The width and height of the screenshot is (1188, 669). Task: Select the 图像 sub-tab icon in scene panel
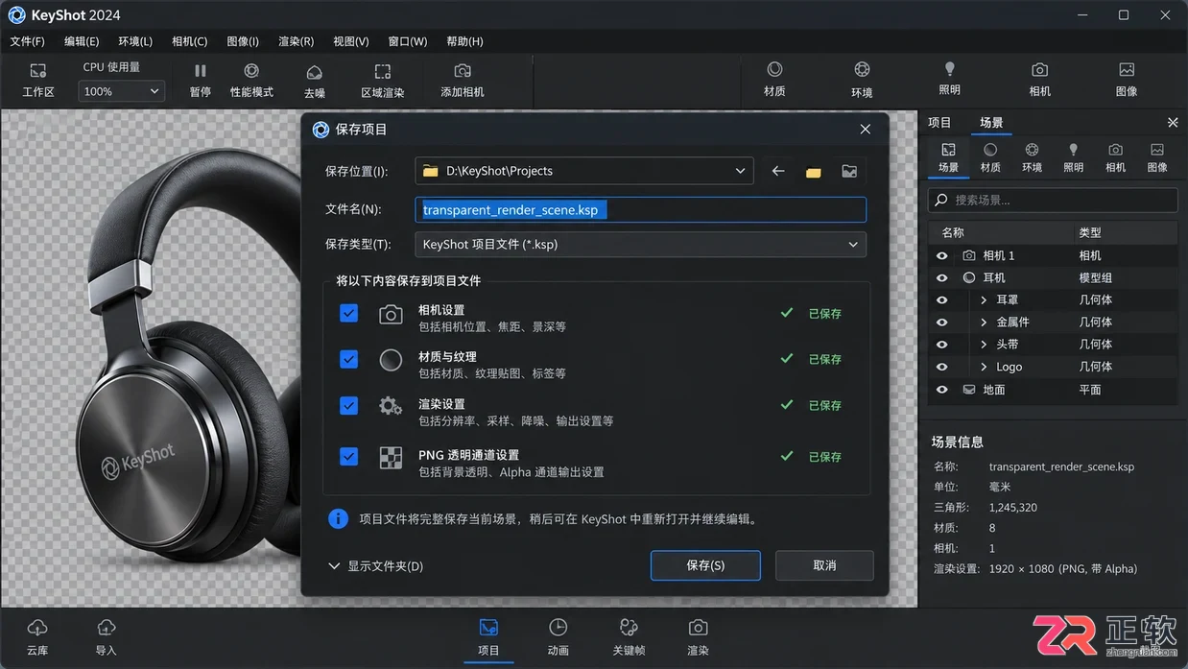[x=1157, y=150]
